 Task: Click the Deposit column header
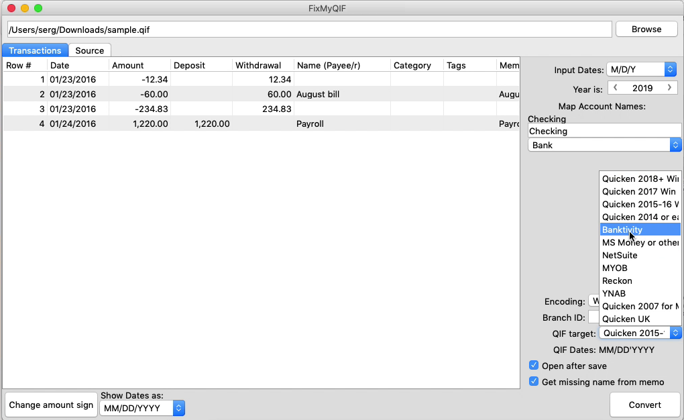(x=202, y=65)
